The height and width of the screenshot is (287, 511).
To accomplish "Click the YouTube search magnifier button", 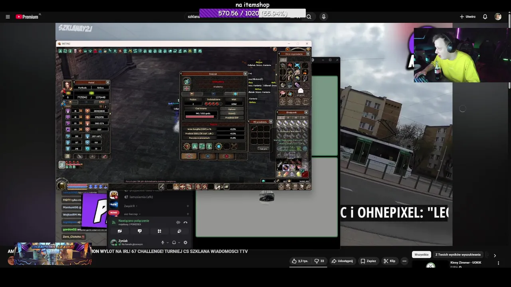I will (309, 17).
